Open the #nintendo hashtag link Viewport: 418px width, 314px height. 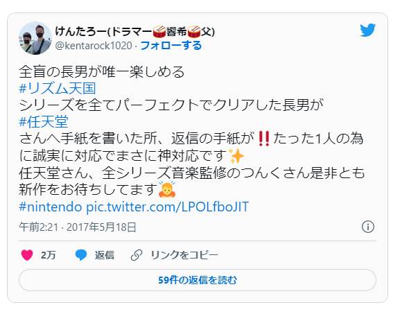pyautogui.click(x=50, y=207)
